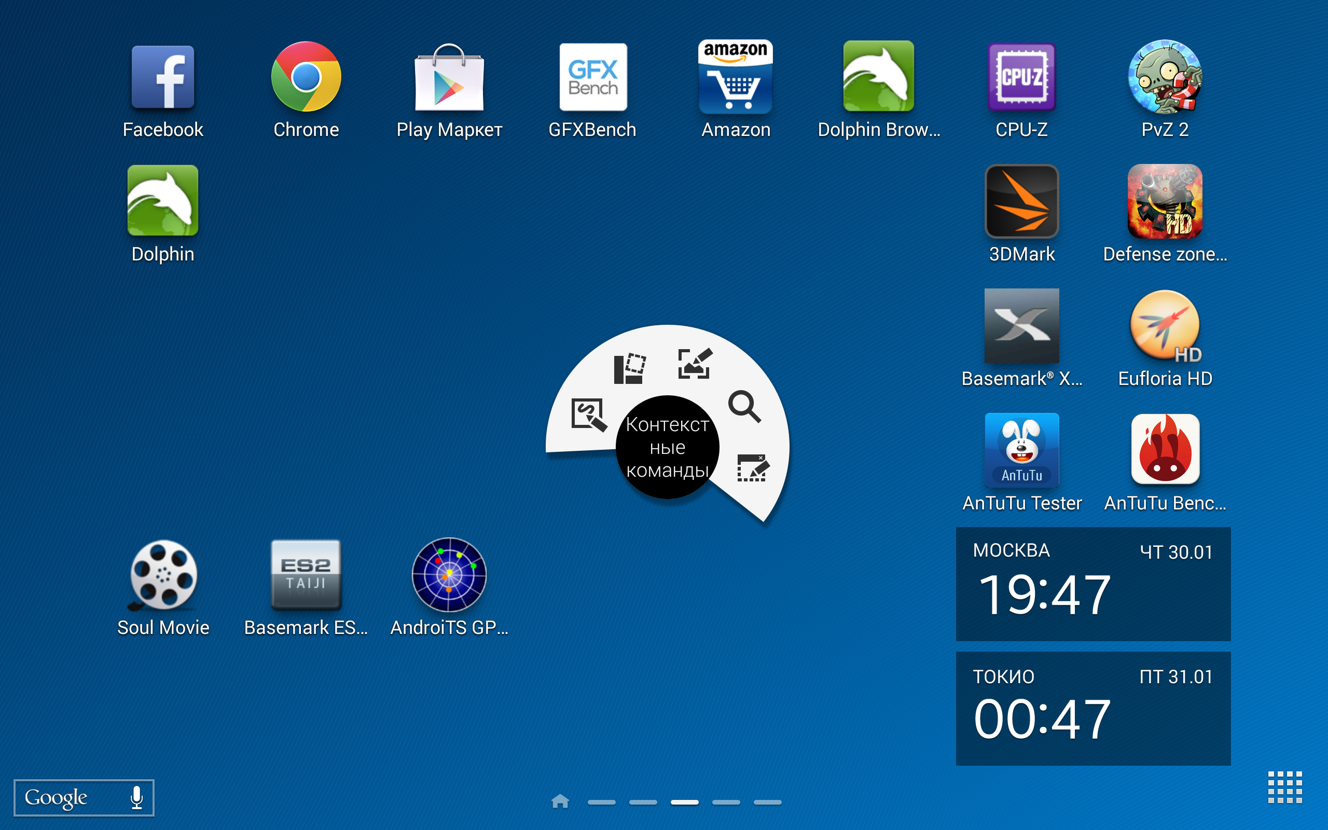Switch to the first dash page indicator
This screenshot has width=1328, height=830.
click(x=601, y=803)
